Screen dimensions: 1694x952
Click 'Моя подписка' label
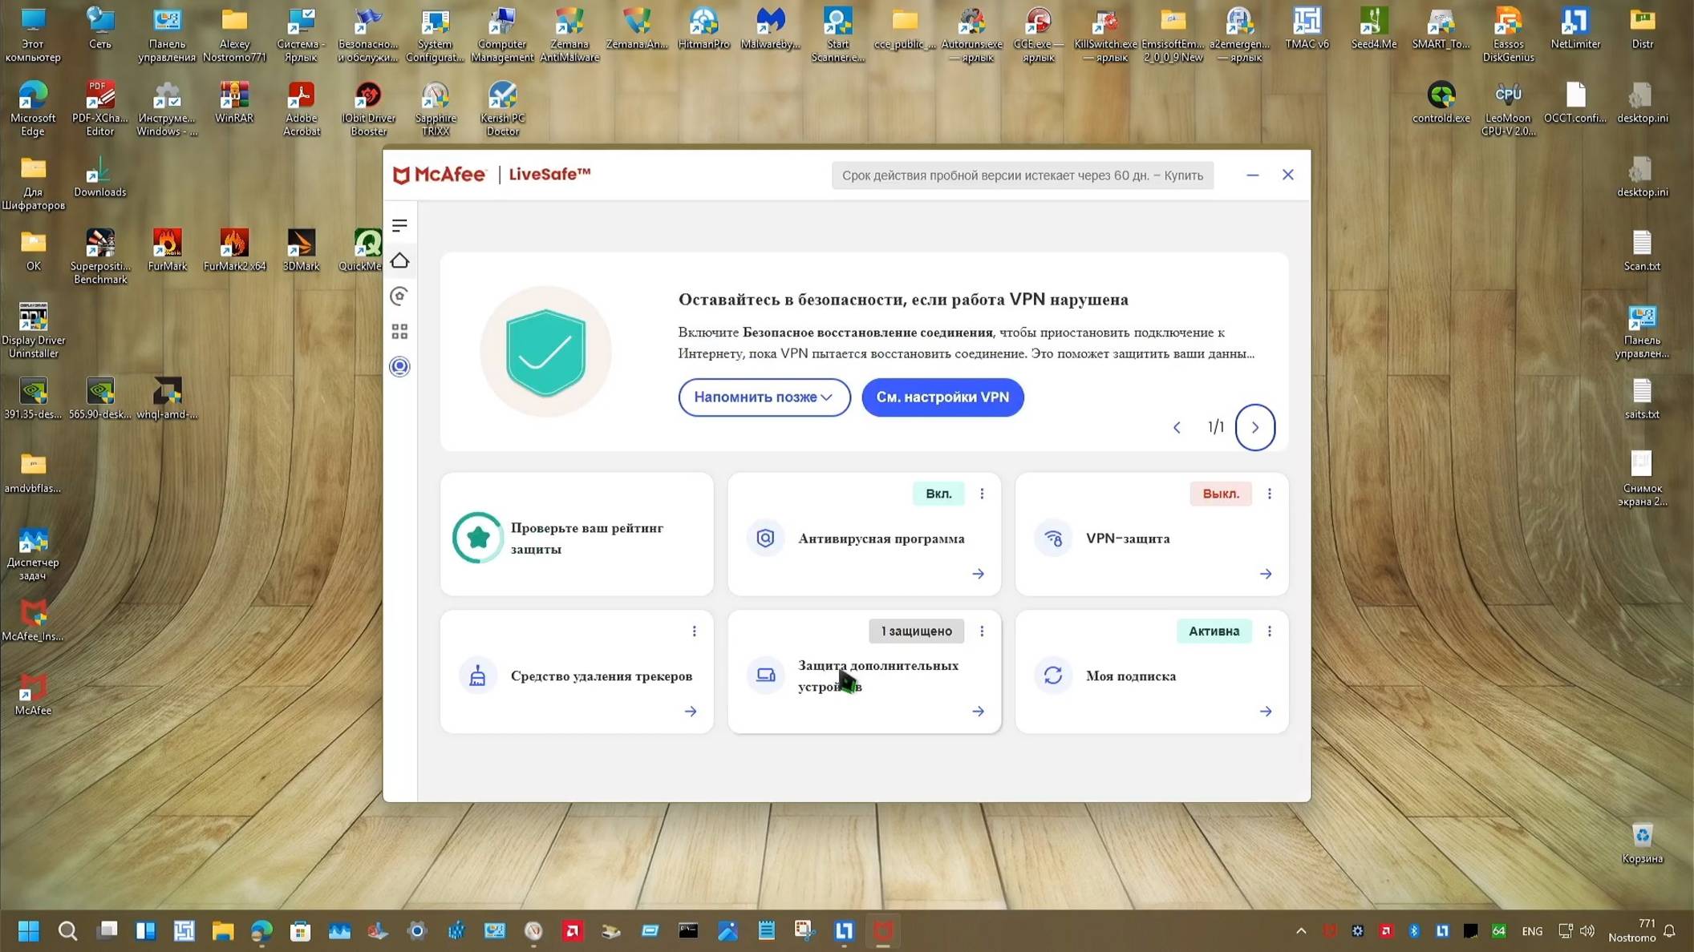pyautogui.click(x=1131, y=676)
